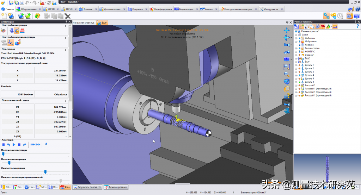361x195 pixels.
Task: Click the camera view icon in viewport toolbar
Action: click(287, 45)
